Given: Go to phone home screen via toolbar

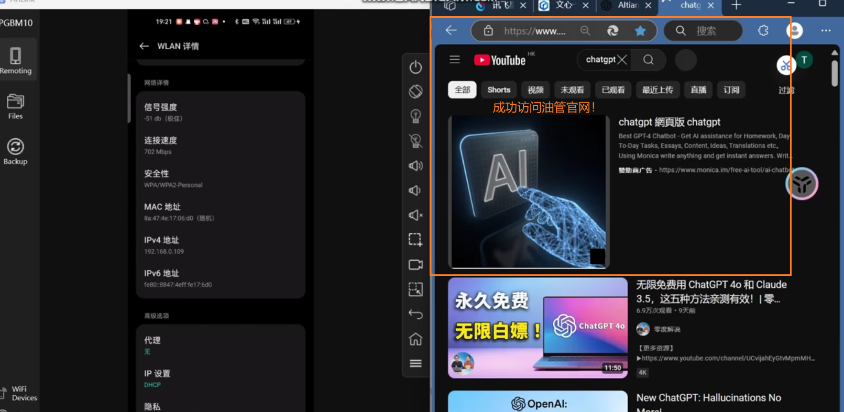Looking at the screenshot, I should point(415,339).
